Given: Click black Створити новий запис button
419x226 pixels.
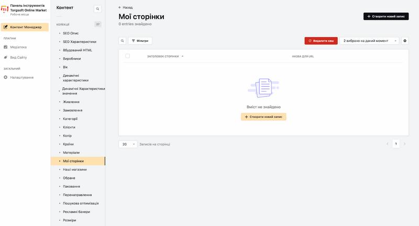Looking at the screenshot, I should click(386, 16).
